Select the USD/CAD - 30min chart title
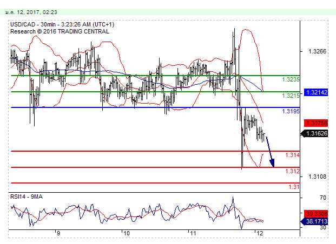336x244 pixels. pos(62,25)
